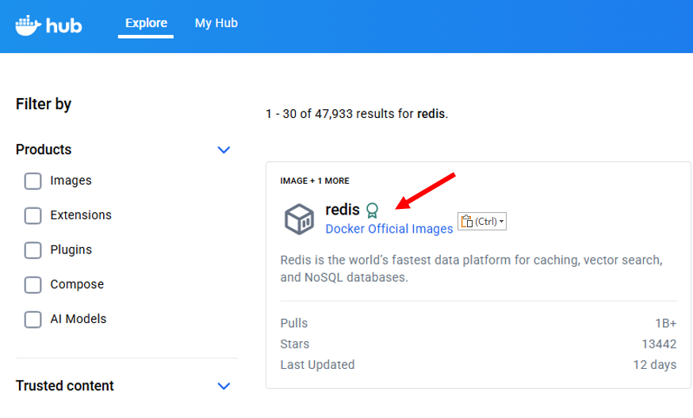This screenshot has height=418, width=693.
Task: Open the redis repository title link
Action: pyautogui.click(x=343, y=210)
